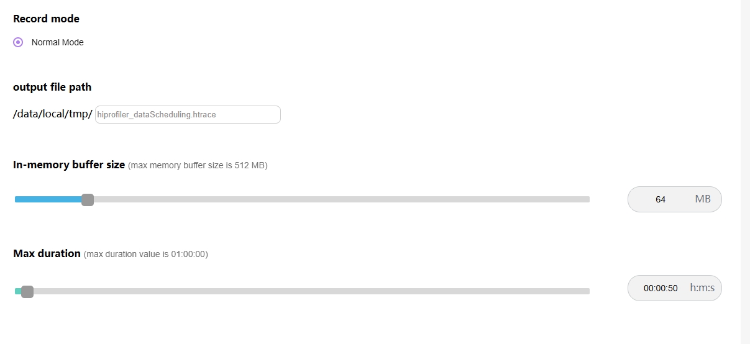Click the In-memory buffer size heading
Image resolution: width=750 pixels, height=344 pixels.
coord(69,165)
